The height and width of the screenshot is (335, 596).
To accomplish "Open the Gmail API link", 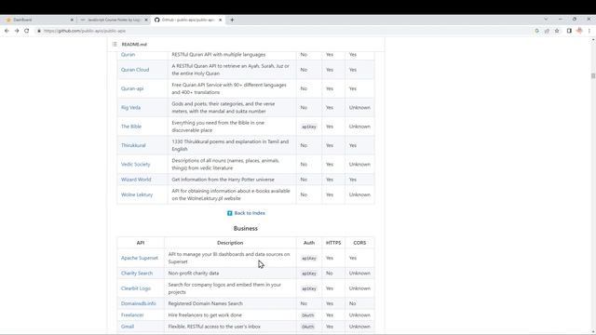I will pos(128,327).
